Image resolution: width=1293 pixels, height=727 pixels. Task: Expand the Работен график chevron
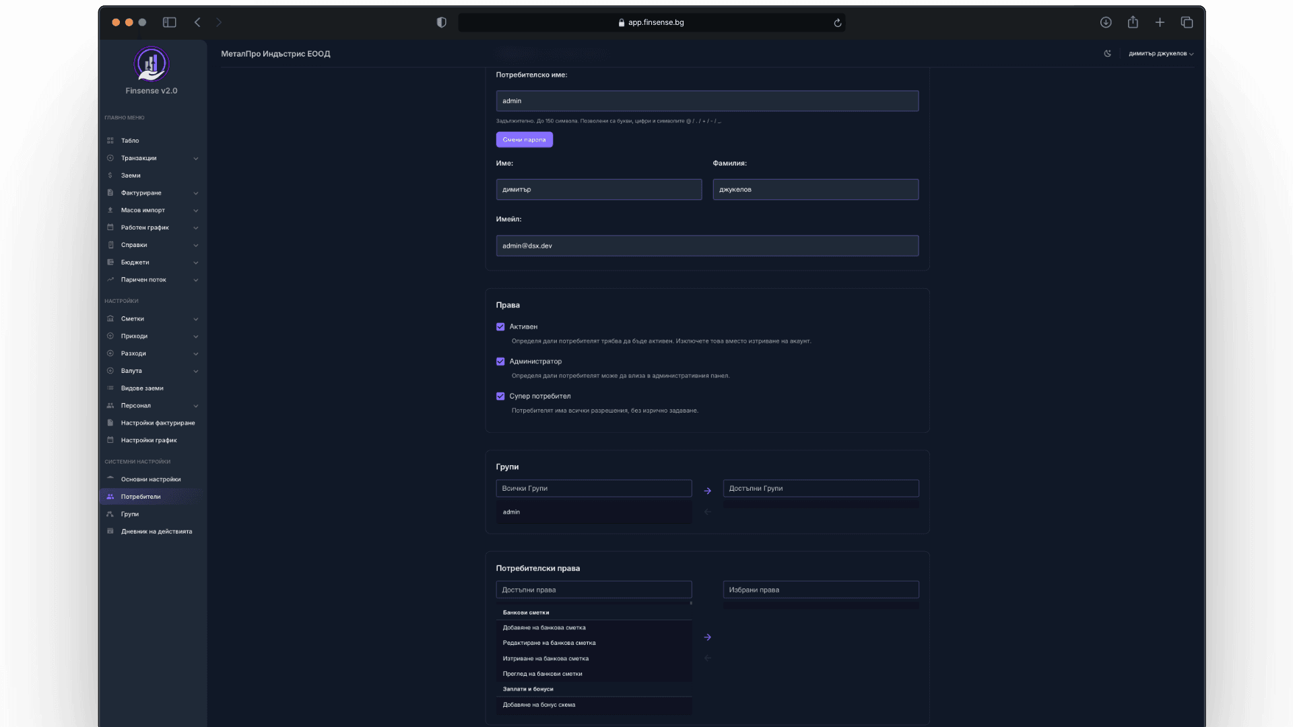point(196,228)
